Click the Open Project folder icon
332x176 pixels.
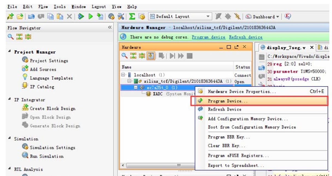[19, 17]
